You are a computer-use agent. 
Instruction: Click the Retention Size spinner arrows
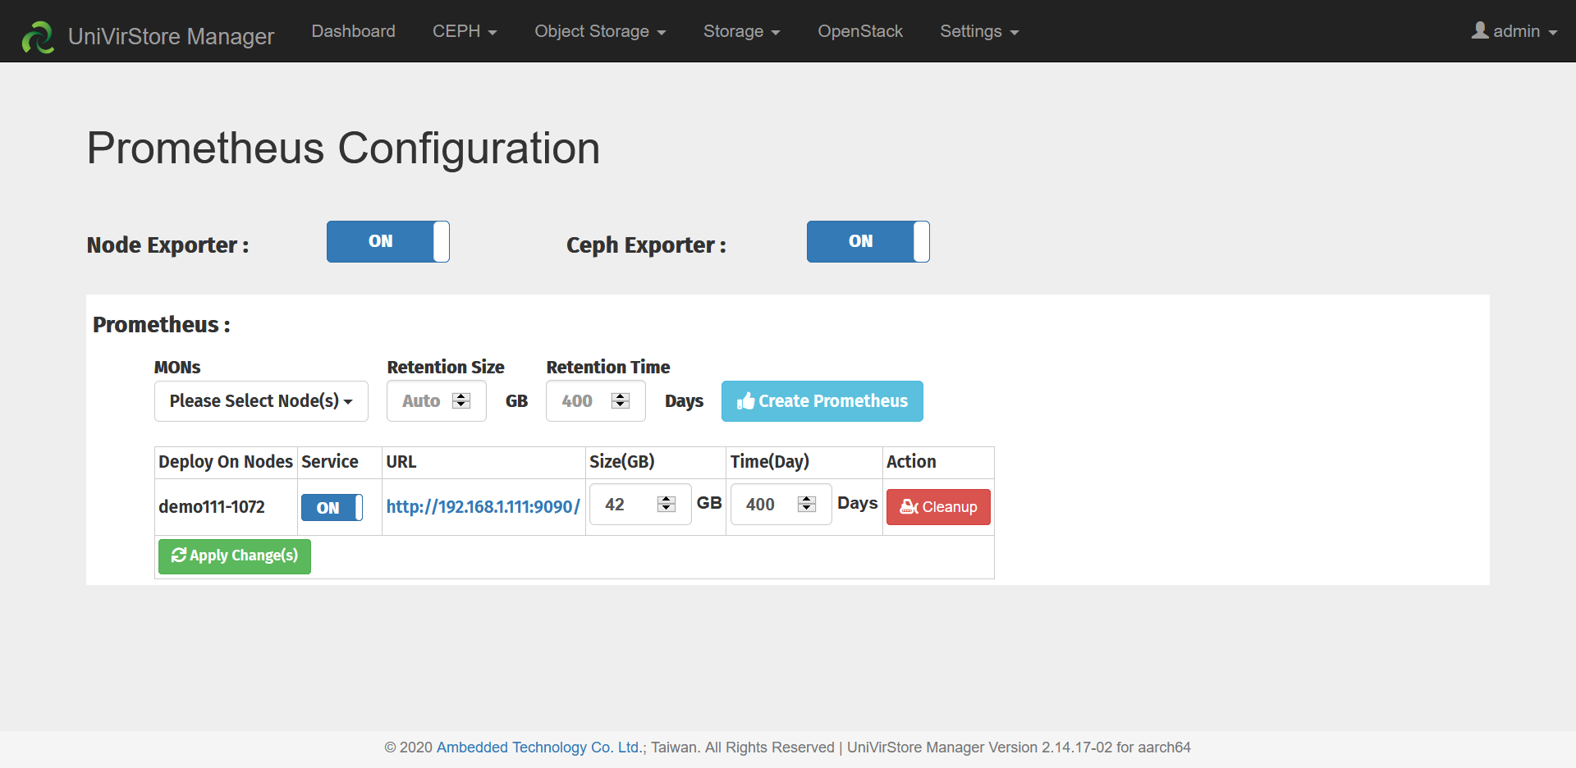coord(461,400)
